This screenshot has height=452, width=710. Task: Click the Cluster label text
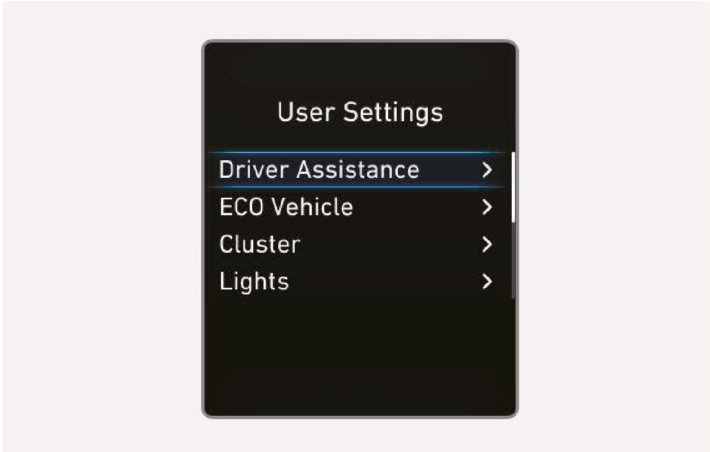260,245
